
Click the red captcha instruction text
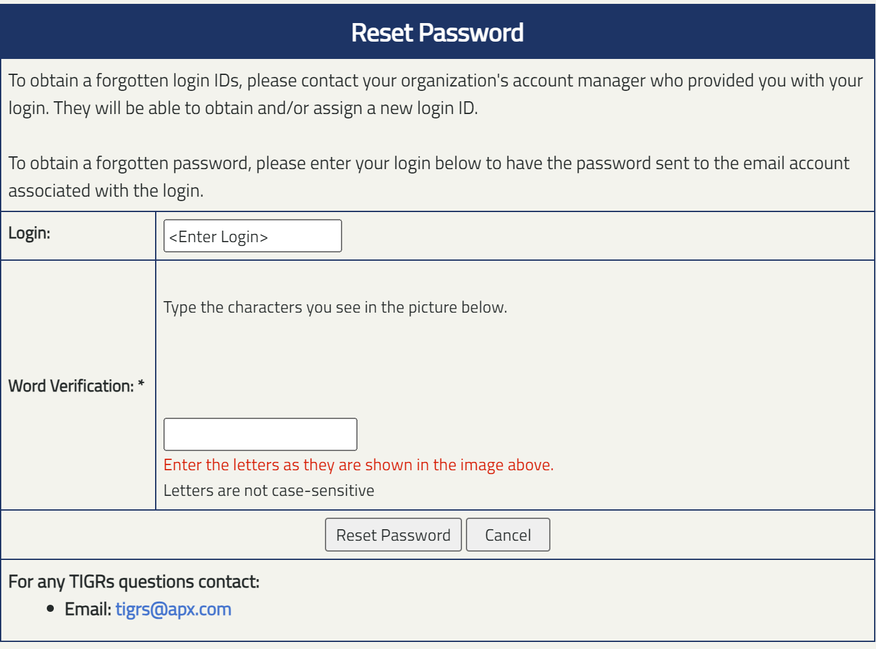359,464
